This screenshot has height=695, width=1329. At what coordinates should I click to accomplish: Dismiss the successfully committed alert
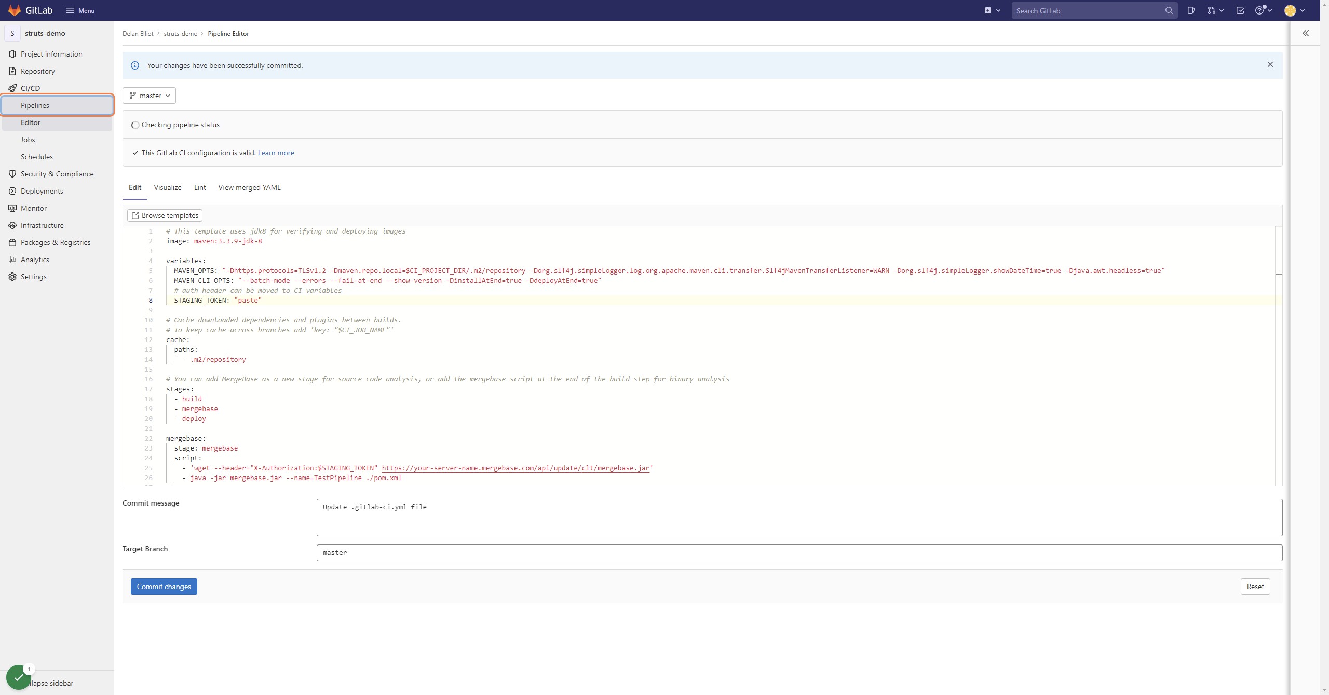tap(1270, 64)
